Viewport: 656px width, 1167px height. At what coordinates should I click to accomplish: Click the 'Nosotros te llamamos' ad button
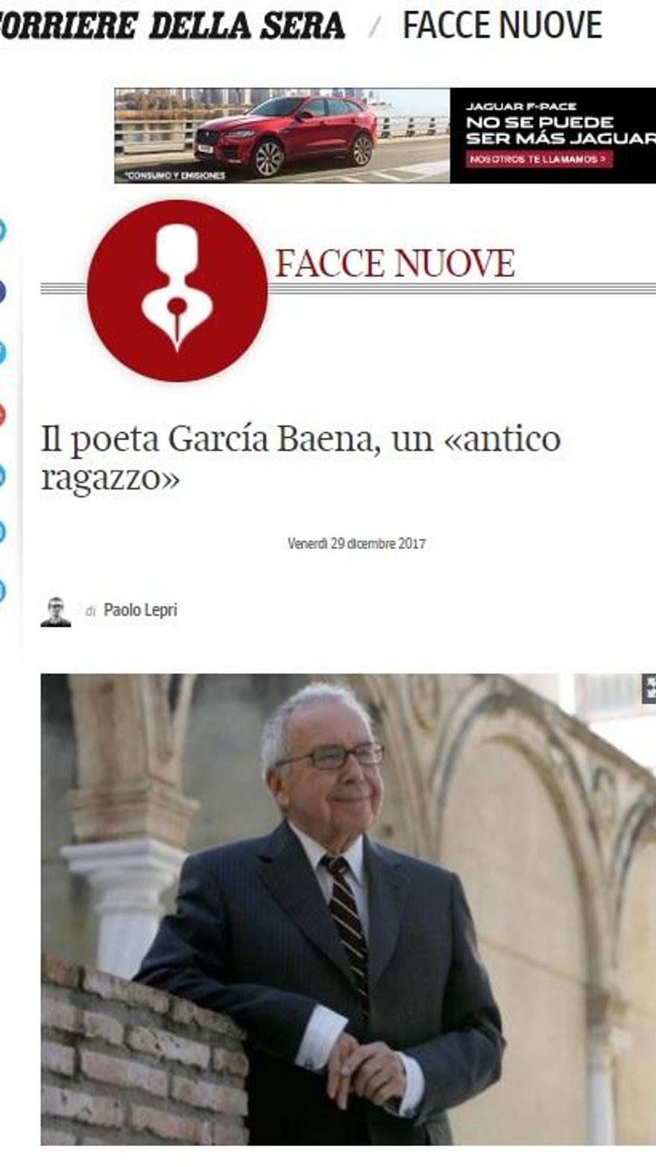[x=539, y=159]
